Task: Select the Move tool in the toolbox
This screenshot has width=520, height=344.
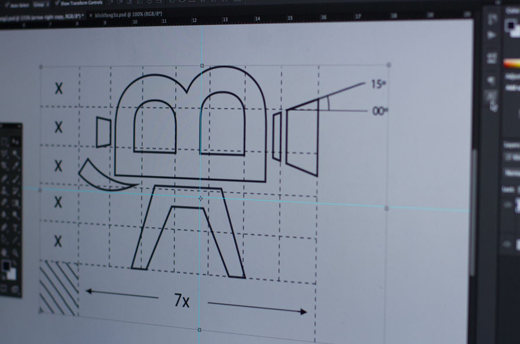Action: (x=15, y=142)
